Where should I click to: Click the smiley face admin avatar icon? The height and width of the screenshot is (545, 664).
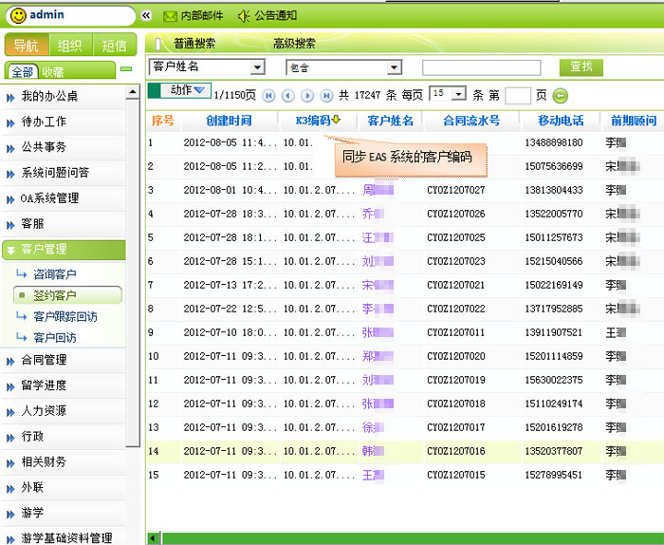point(18,16)
